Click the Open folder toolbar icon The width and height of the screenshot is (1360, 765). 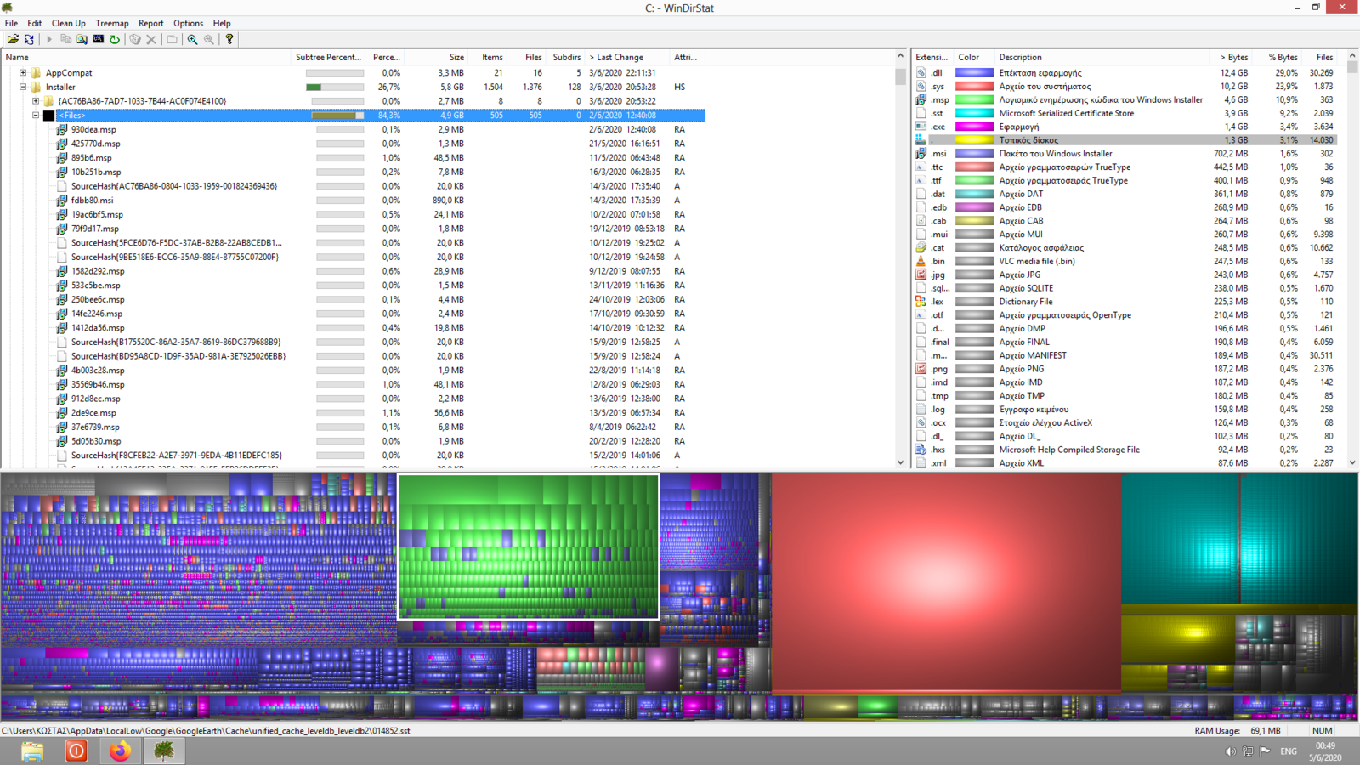pos(13,39)
